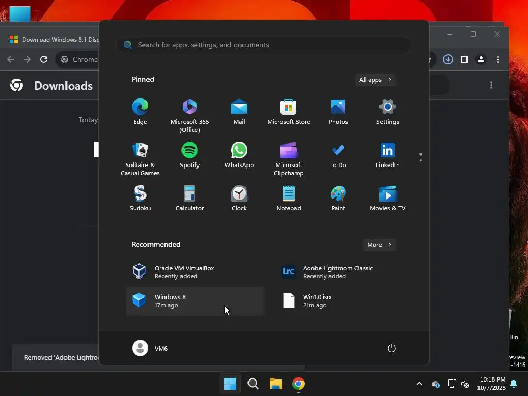Open LinkedIn from pinned apps
Screen dimensions: 528x396
pyautogui.click(x=388, y=155)
